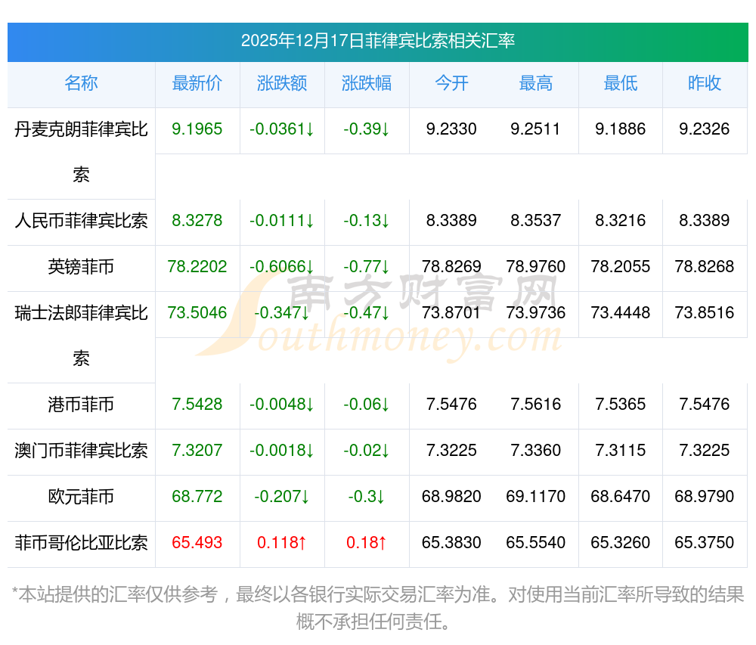
Task: Click latest price 7.5428
Action: (x=197, y=405)
